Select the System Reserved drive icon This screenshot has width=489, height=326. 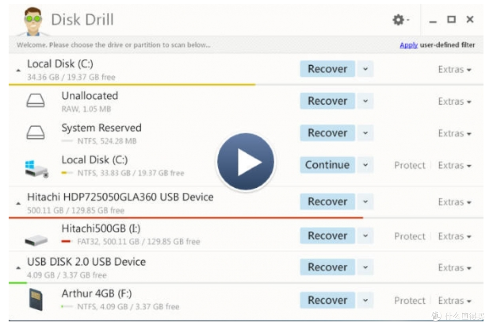click(x=36, y=132)
